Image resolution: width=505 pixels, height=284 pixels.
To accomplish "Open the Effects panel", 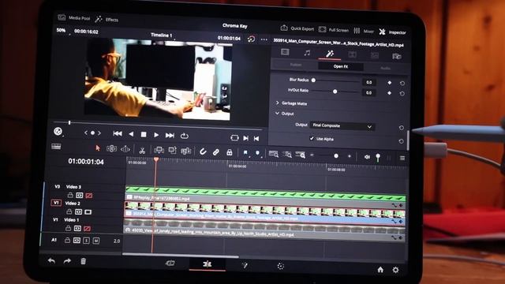I will 107,20.
